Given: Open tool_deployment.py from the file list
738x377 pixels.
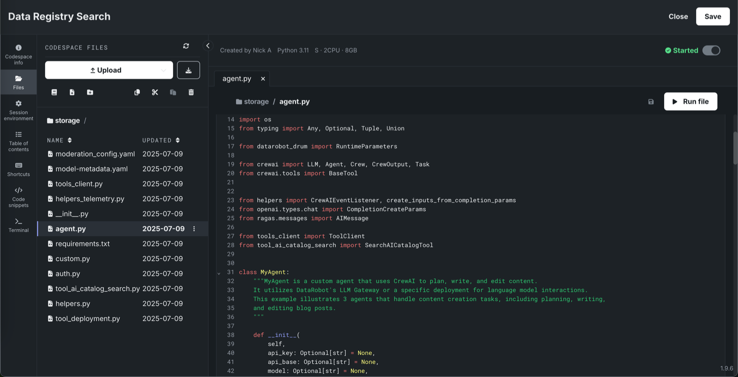Looking at the screenshot, I should [x=87, y=319].
